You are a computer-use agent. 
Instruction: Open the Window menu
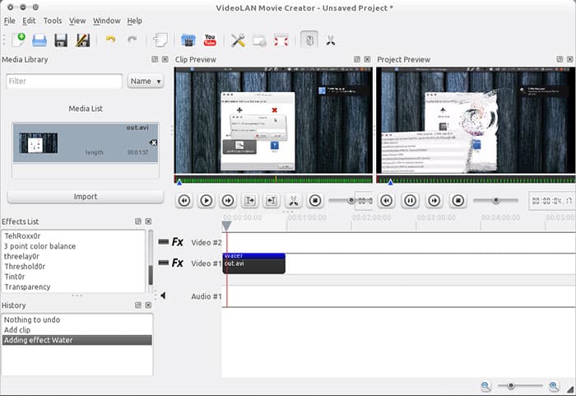[x=106, y=21]
